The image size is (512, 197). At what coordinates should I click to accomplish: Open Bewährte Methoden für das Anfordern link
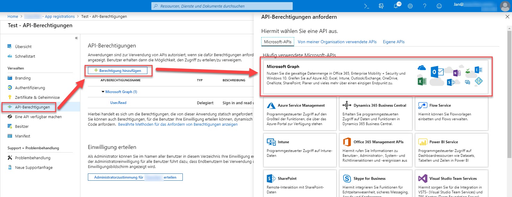[x=178, y=124]
